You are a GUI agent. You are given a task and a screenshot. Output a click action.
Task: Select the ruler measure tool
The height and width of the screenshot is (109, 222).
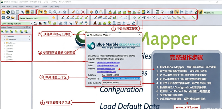[x=92, y=12]
